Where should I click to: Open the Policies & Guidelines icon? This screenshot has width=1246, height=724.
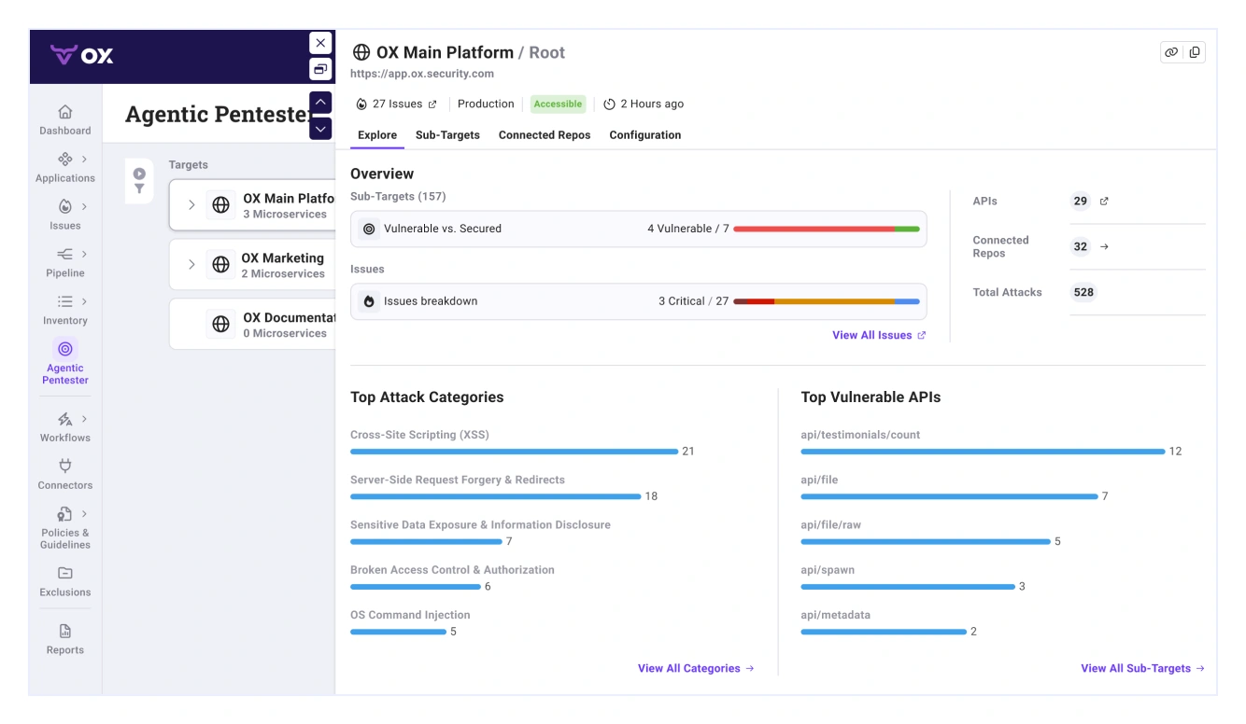(64, 514)
